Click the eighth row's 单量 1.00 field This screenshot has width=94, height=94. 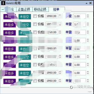coord(80,73)
